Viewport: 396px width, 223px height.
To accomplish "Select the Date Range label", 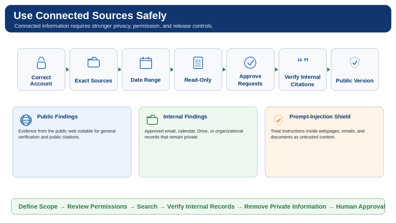I will (x=146, y=80).
